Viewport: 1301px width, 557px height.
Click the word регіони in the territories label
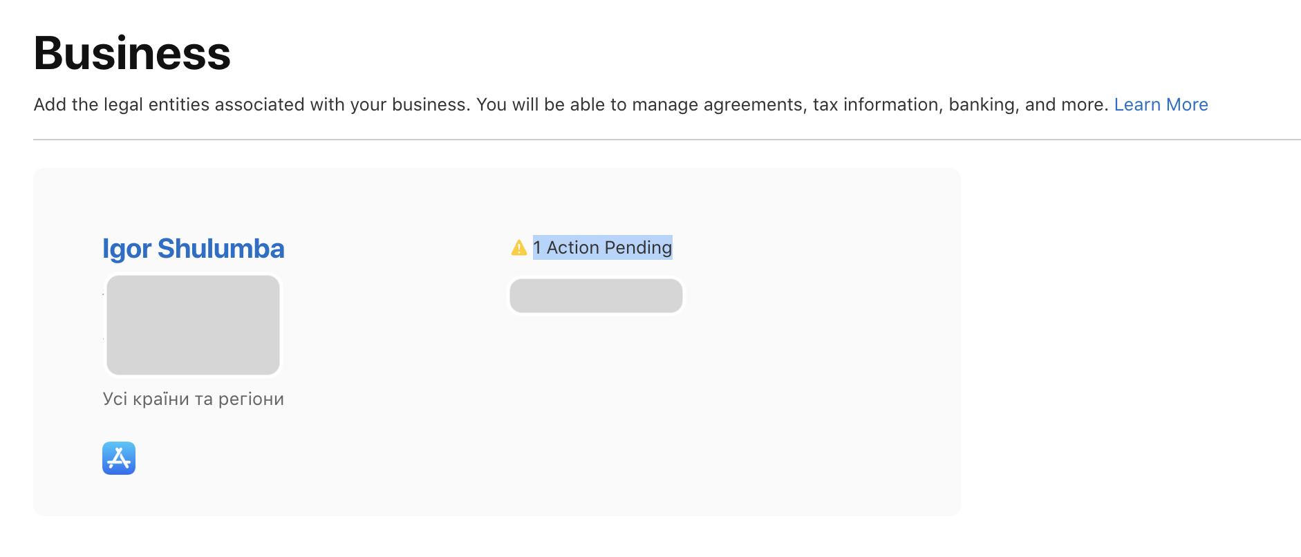point(251,399)
